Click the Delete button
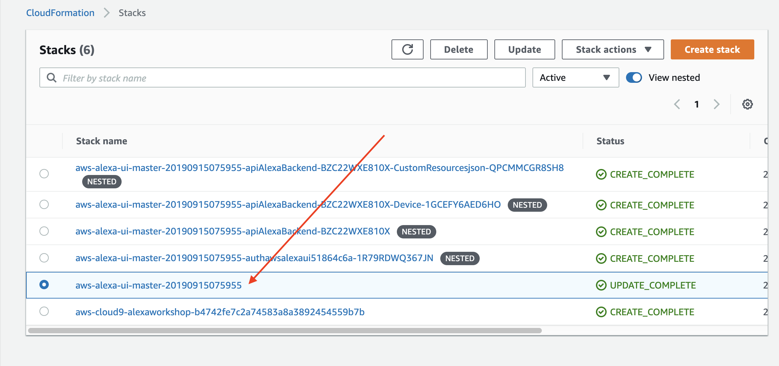Image resolution: width=779 pixels, height=366 pixels. click(x=459, y=49)
